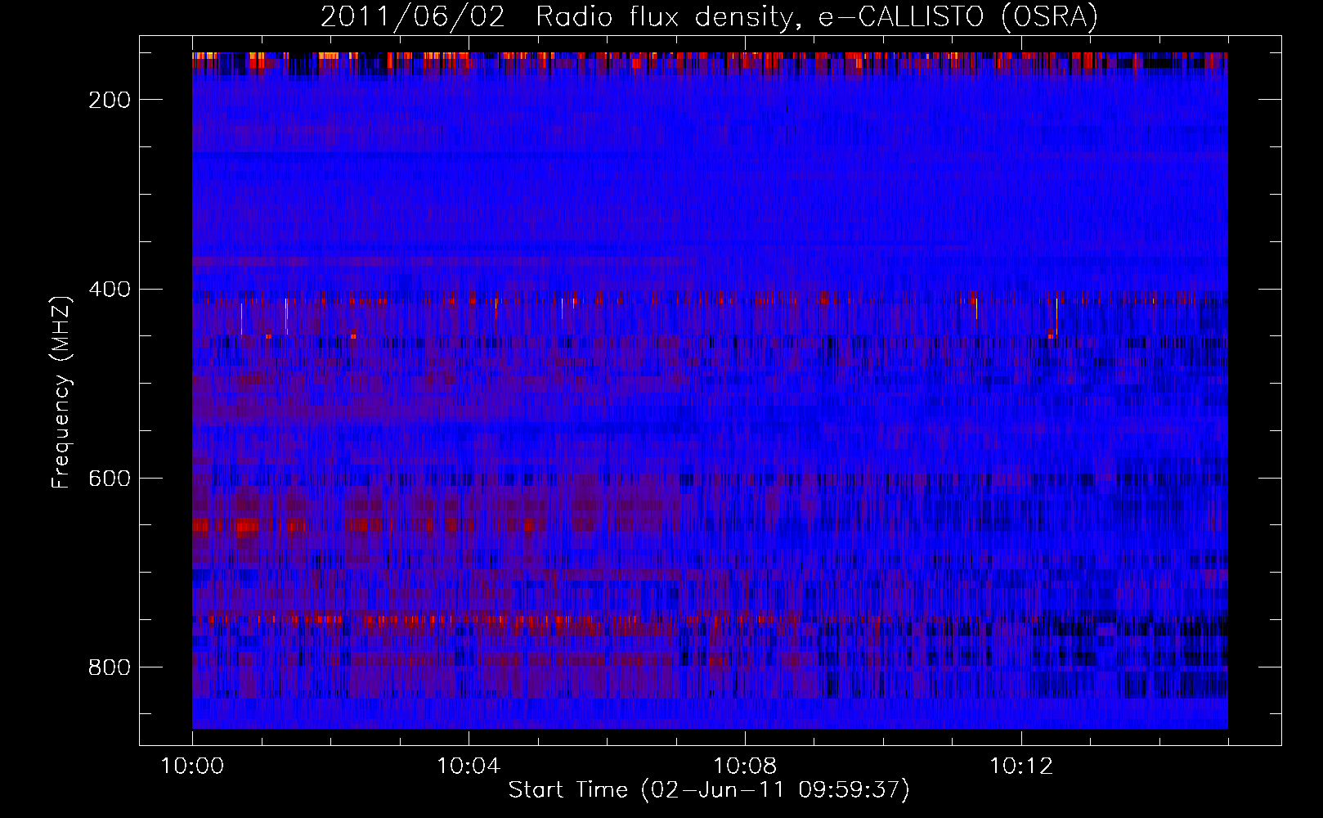Viewport: 1323px width, 818px height.
Task: Click the 10:04 time tick label
Action: (x=469, y=766)
